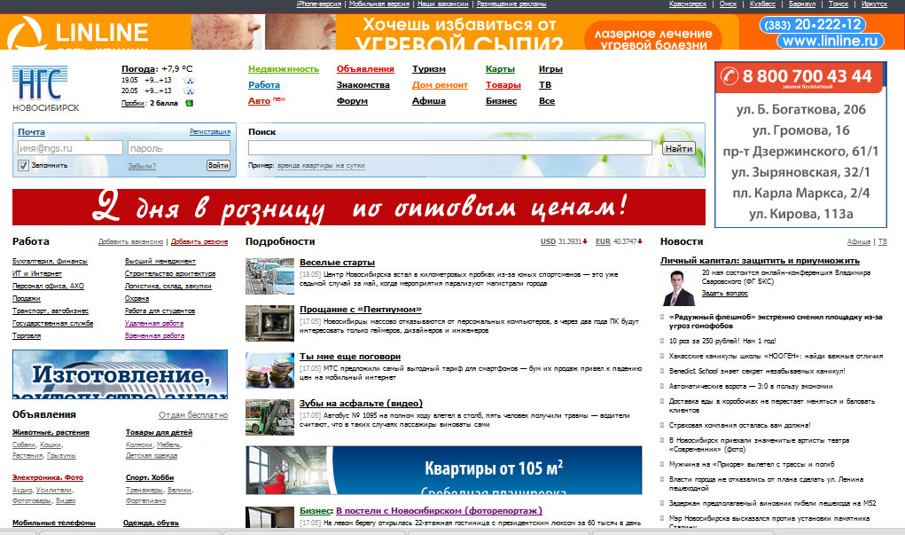Open Бизнес menu item in top navigation

coord(501,100)
